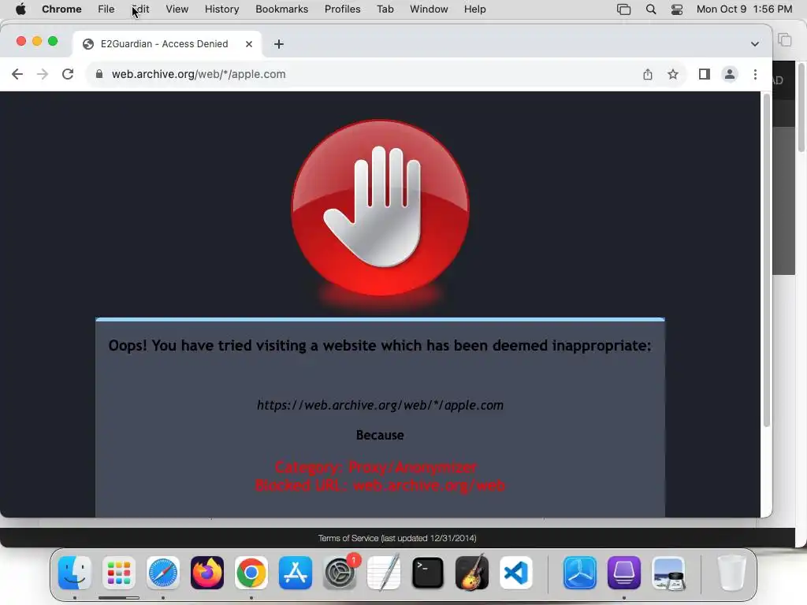Image resolution: width=807 pixels, height=605 pixels.
Task: Click the scrollbar of background window
Action: coord(801,107)
